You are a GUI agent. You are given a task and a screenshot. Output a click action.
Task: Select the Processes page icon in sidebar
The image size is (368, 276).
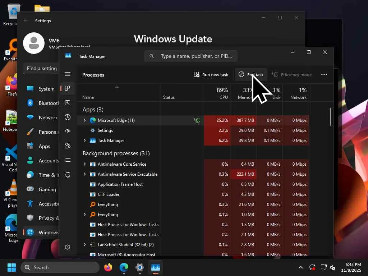68,88
